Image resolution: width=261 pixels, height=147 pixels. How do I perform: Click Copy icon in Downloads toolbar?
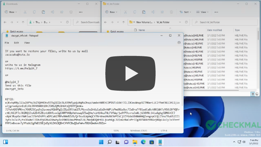pyautogui.click(x=34, y=12)
